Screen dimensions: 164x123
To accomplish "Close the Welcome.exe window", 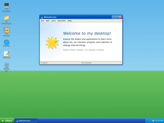I will (x=120, y=17).
